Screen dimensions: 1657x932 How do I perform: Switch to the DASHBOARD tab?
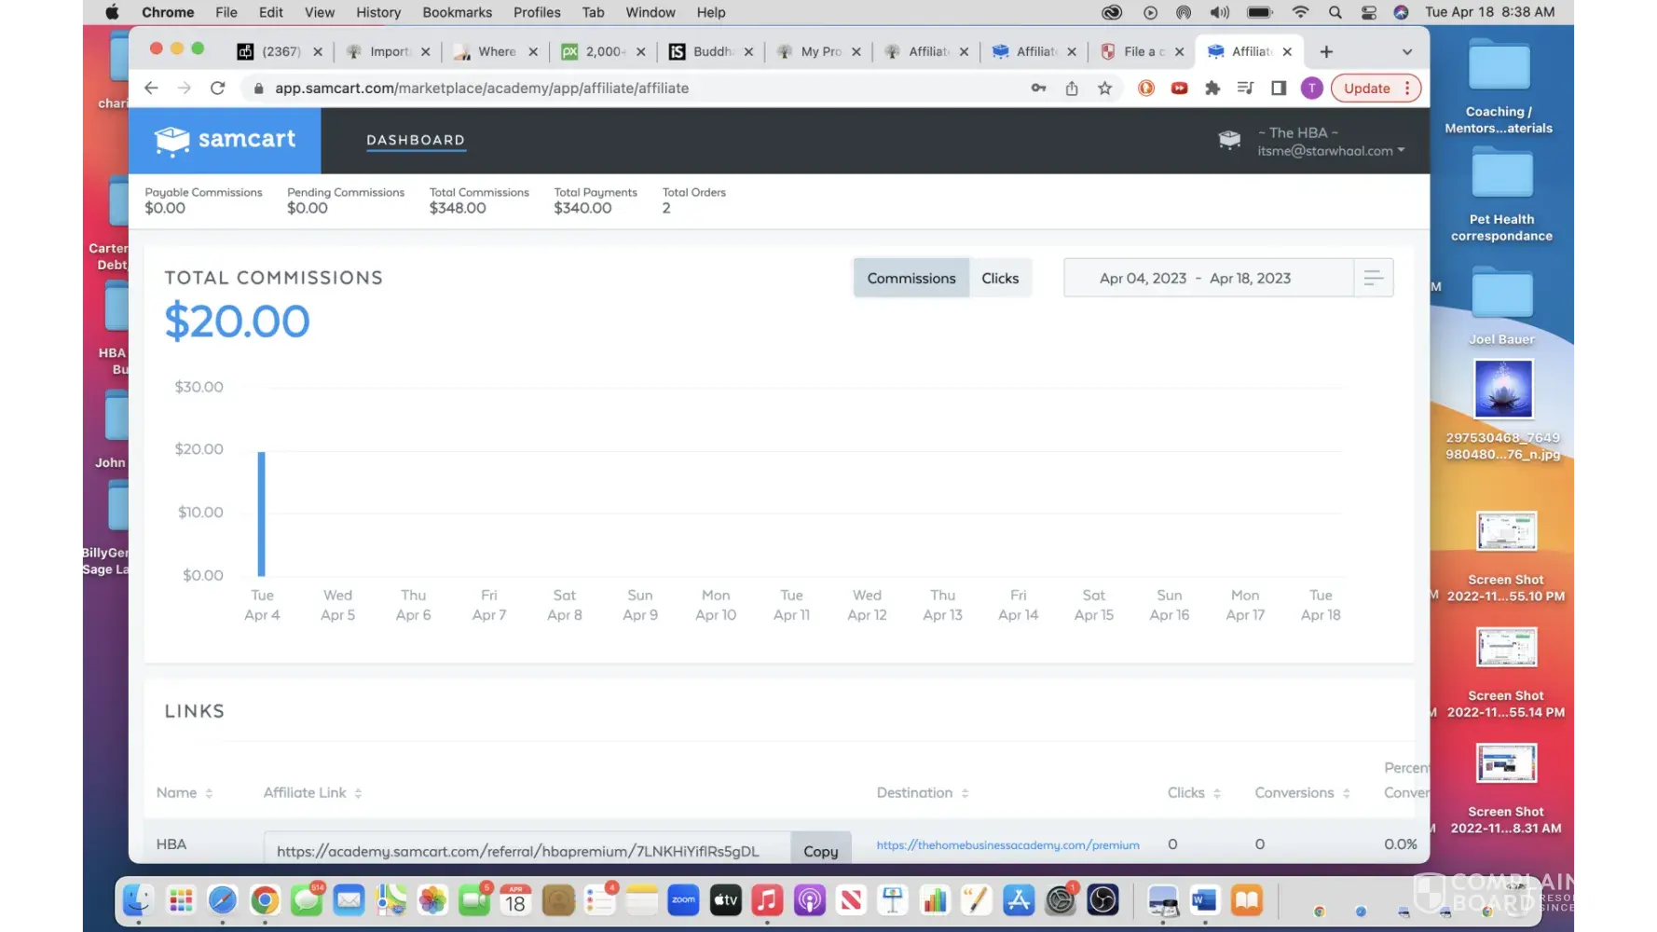415,140
